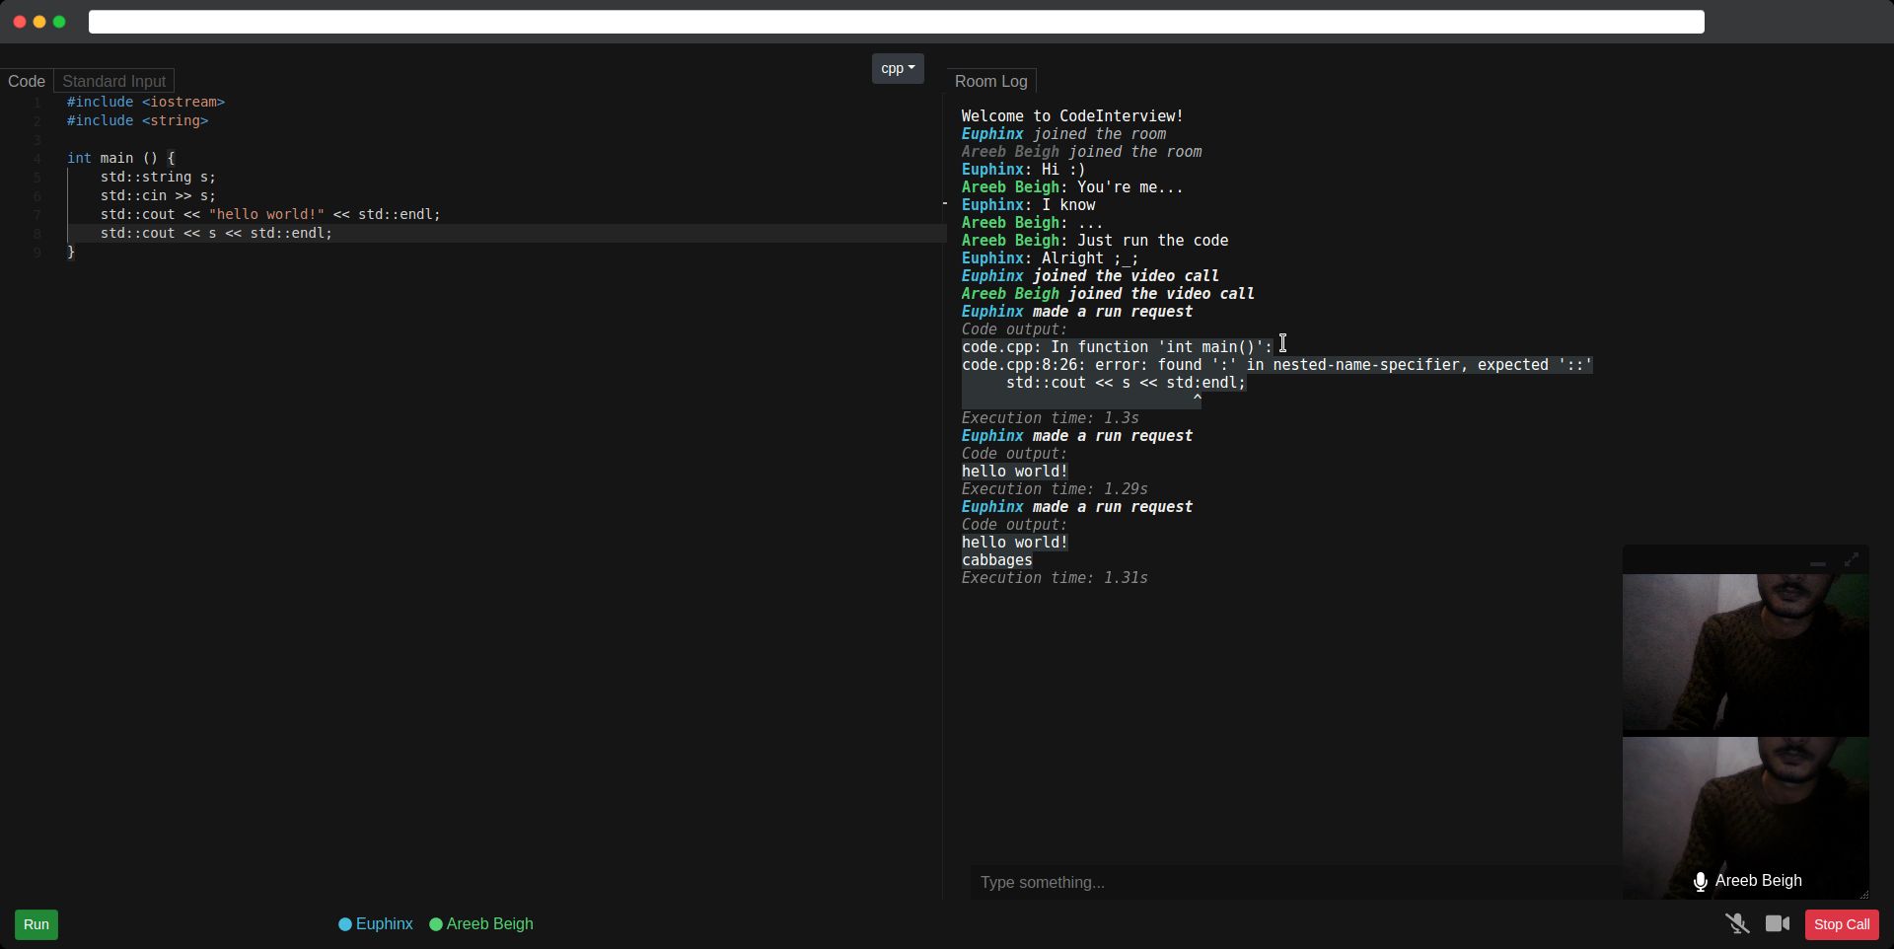Image resolution: width=1894 pixels, height=949 pixels.
Task: Switch to the Standard Input tab
Action: tap(113, 81)
